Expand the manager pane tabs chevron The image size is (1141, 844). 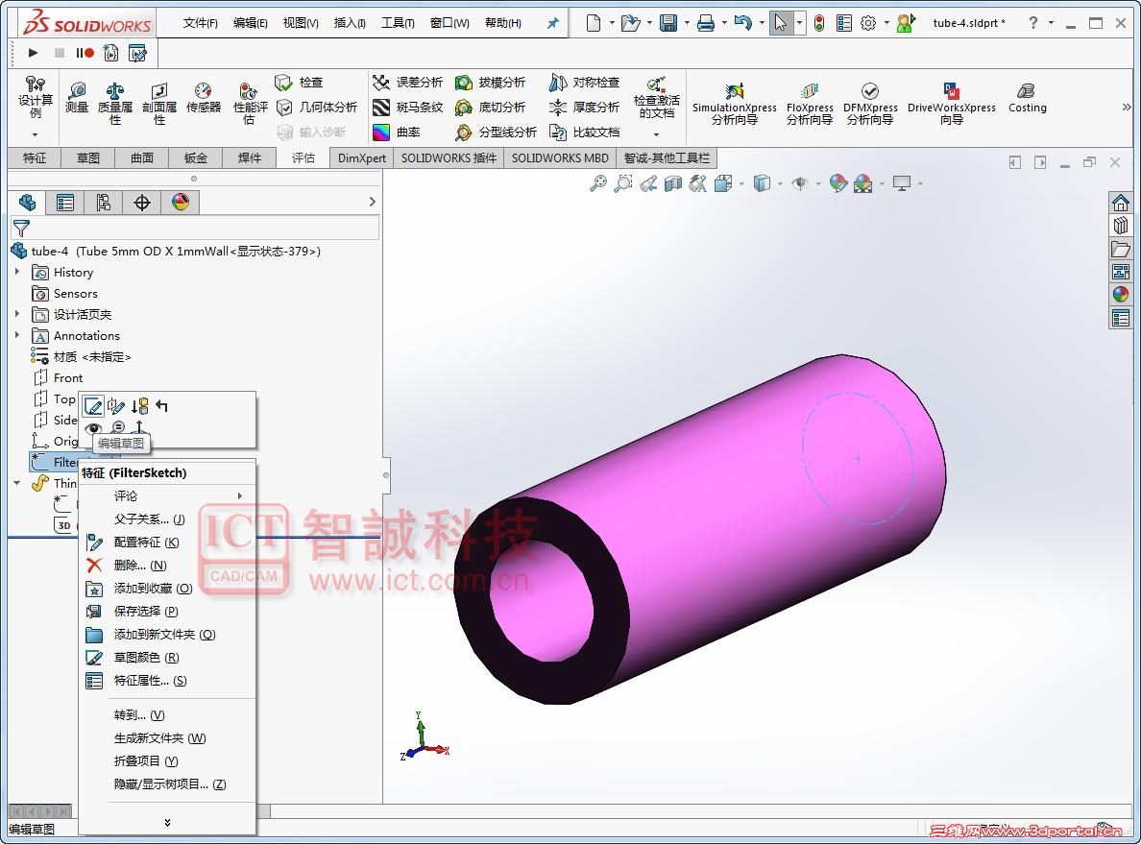point(372,202)
